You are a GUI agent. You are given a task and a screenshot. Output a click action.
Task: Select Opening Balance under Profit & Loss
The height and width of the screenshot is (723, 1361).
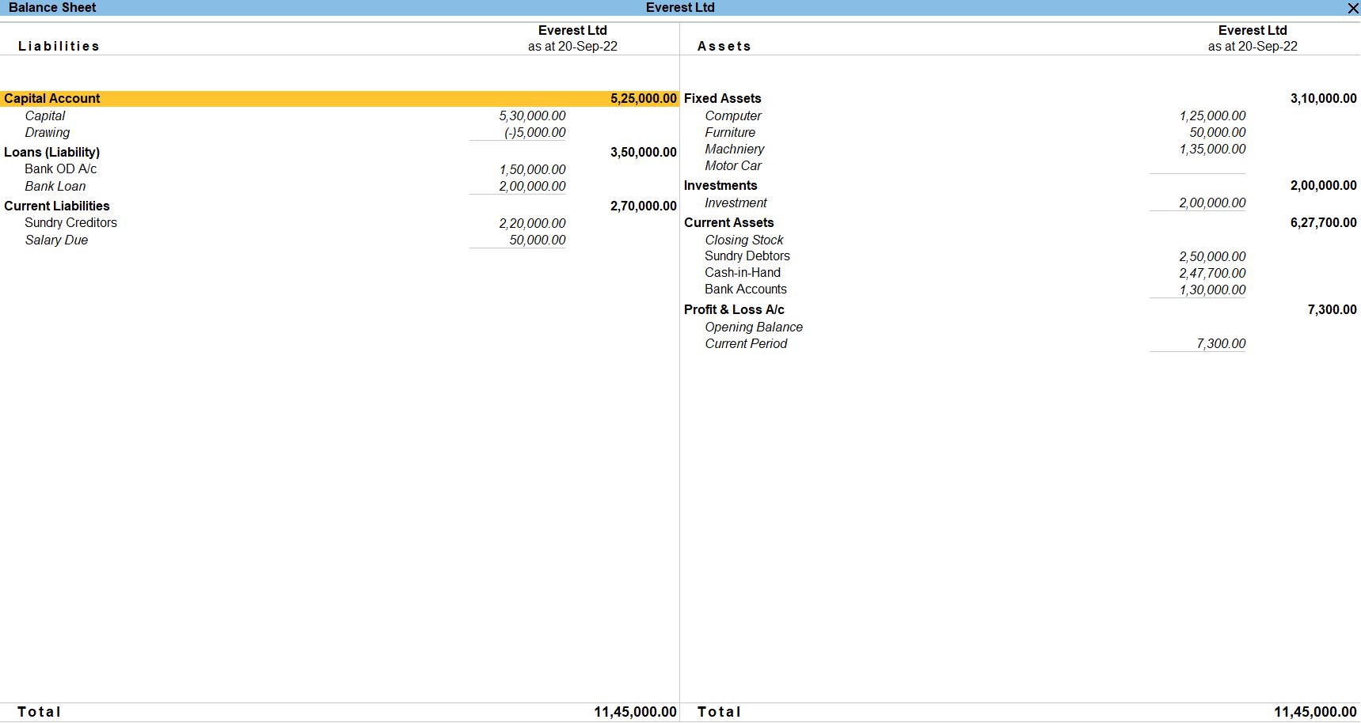click(754, 327)
